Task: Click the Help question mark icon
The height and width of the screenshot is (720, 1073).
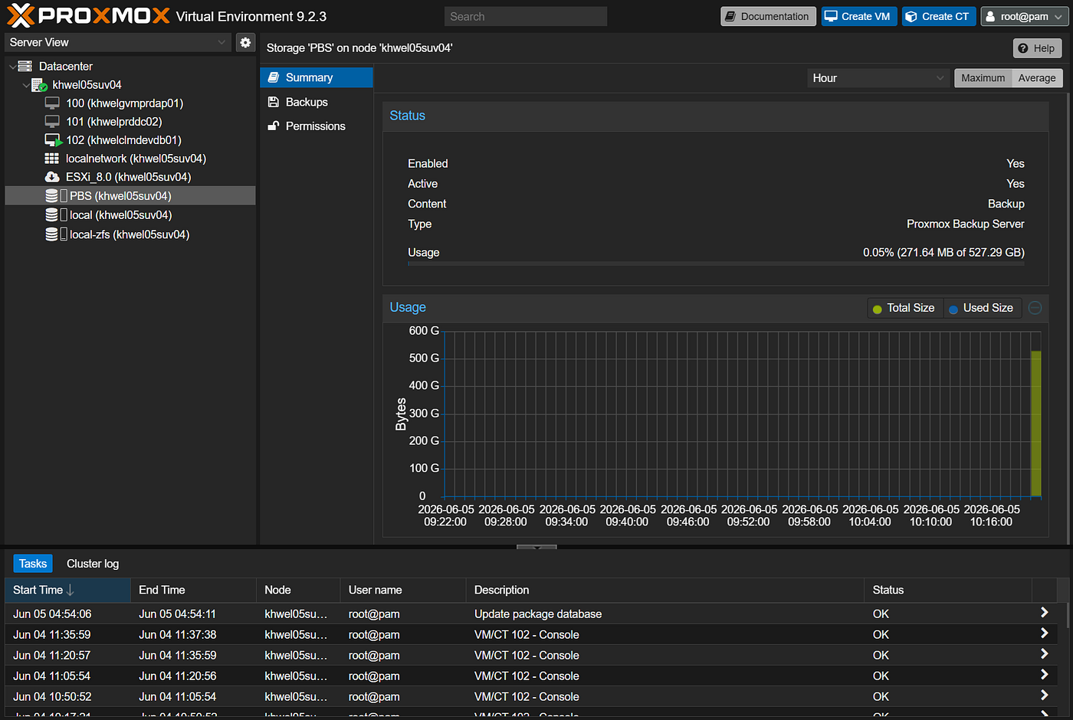Action: click(x=1023, y=48)
